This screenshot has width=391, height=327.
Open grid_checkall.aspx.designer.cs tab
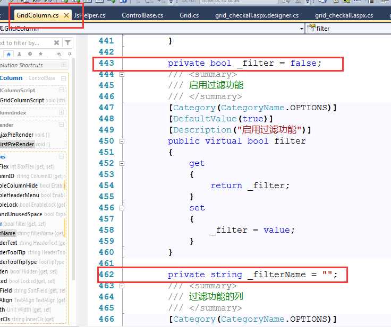coord(257,15)
